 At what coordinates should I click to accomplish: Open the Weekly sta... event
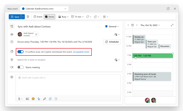[x=139, y=39]
